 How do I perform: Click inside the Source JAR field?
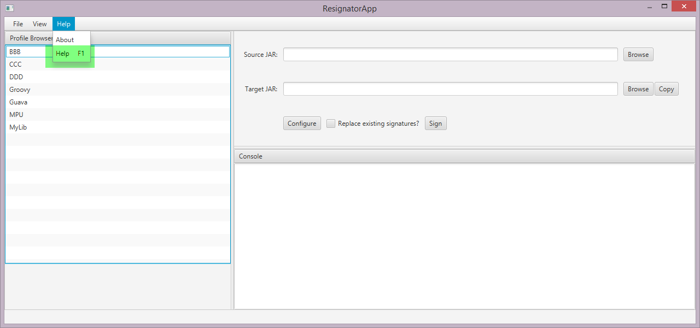point(450,54)
